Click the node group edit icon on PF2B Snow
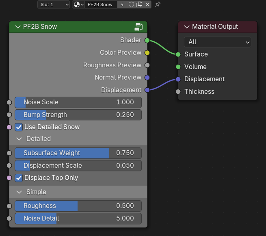 pyautogui.click(x=138, y=27)
